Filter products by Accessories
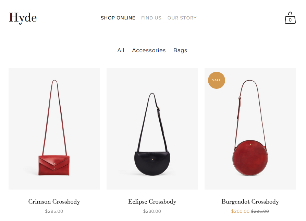The width and height of the screenshot is (306, 221). coord(149,51)
